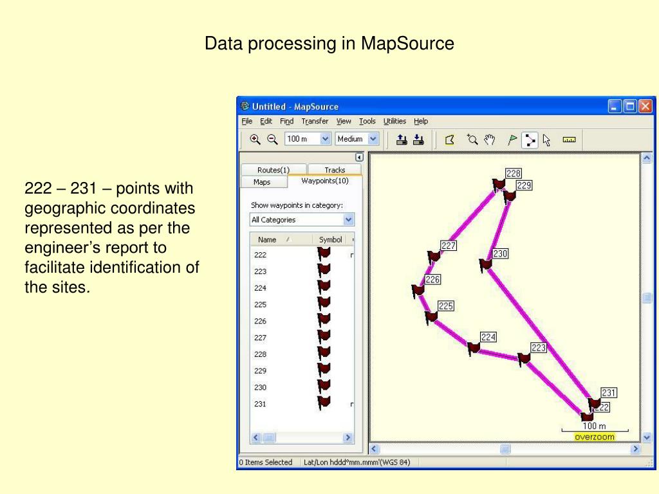Click the zoom in magnifier icon
659x494 pixels.
coord(255,140)
